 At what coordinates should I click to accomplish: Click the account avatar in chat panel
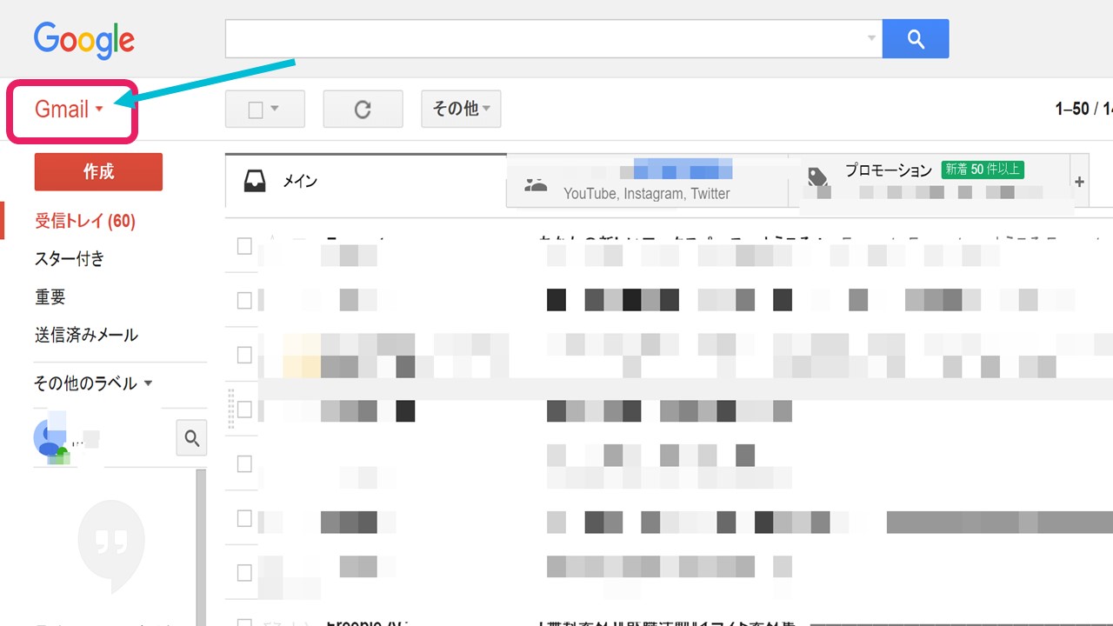(50, 438)
